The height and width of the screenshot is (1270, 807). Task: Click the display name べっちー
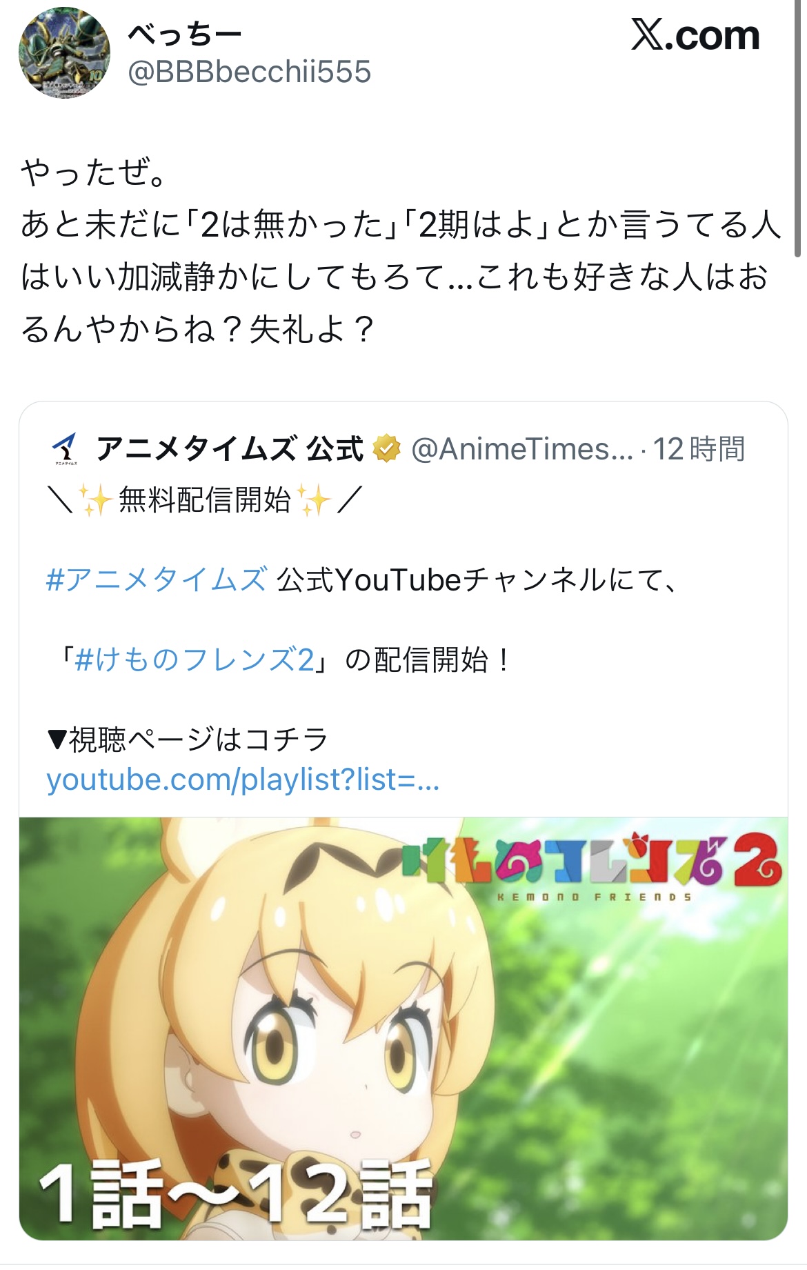pyautogui.click(x=185, y=34)
